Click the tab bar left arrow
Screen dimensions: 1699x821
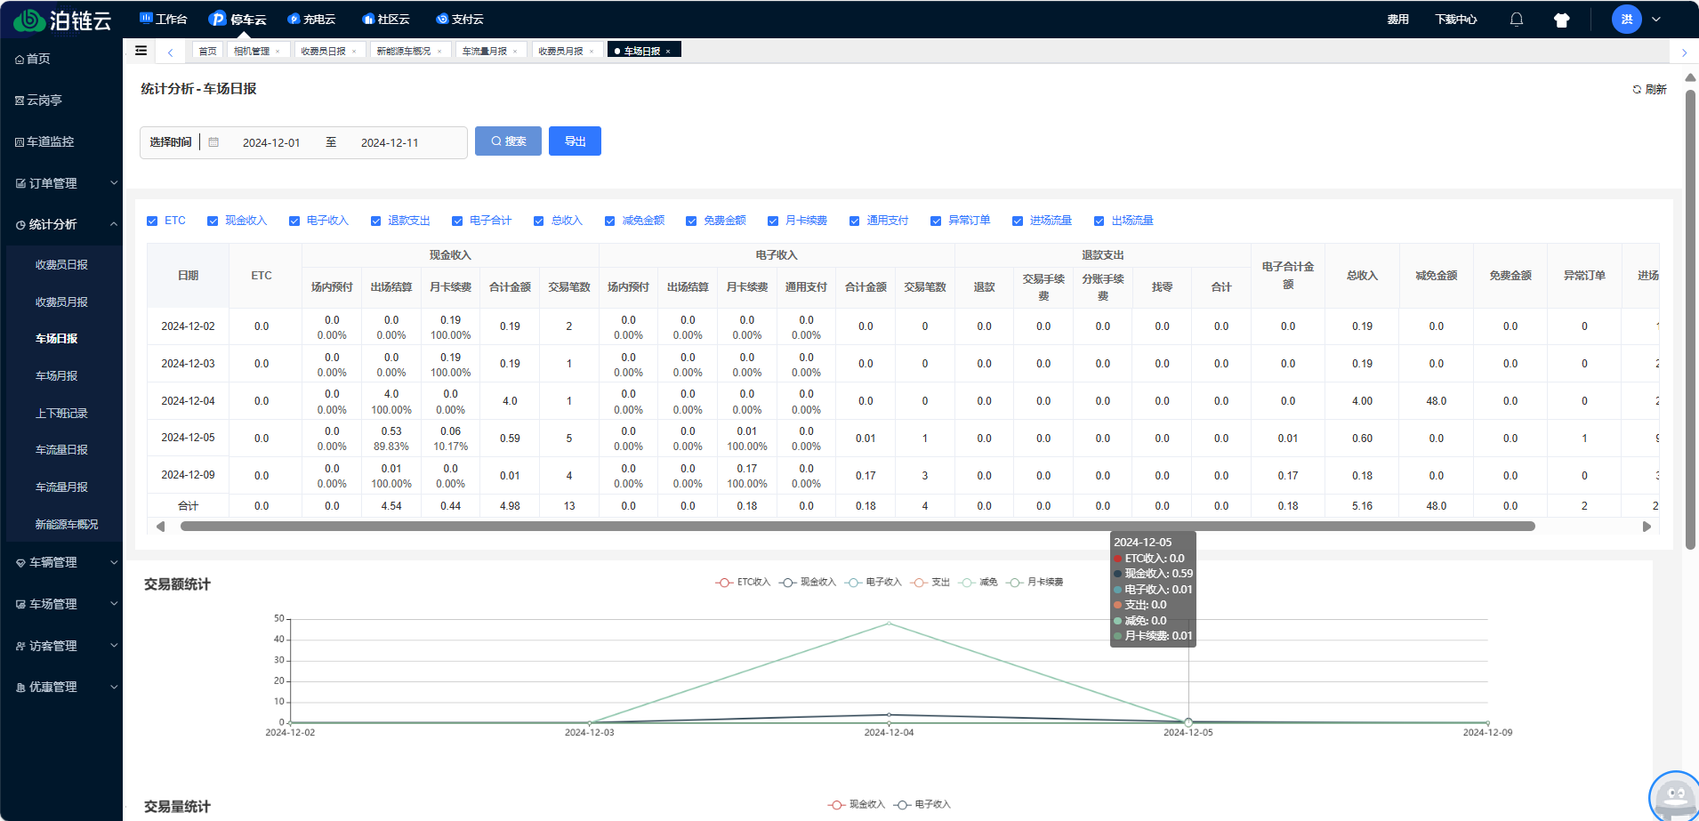pyautogui.click(x=170, y=52)
